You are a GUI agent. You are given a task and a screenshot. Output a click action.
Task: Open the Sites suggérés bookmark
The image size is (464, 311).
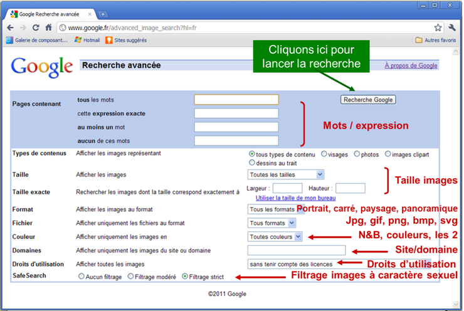pos(126,40)
